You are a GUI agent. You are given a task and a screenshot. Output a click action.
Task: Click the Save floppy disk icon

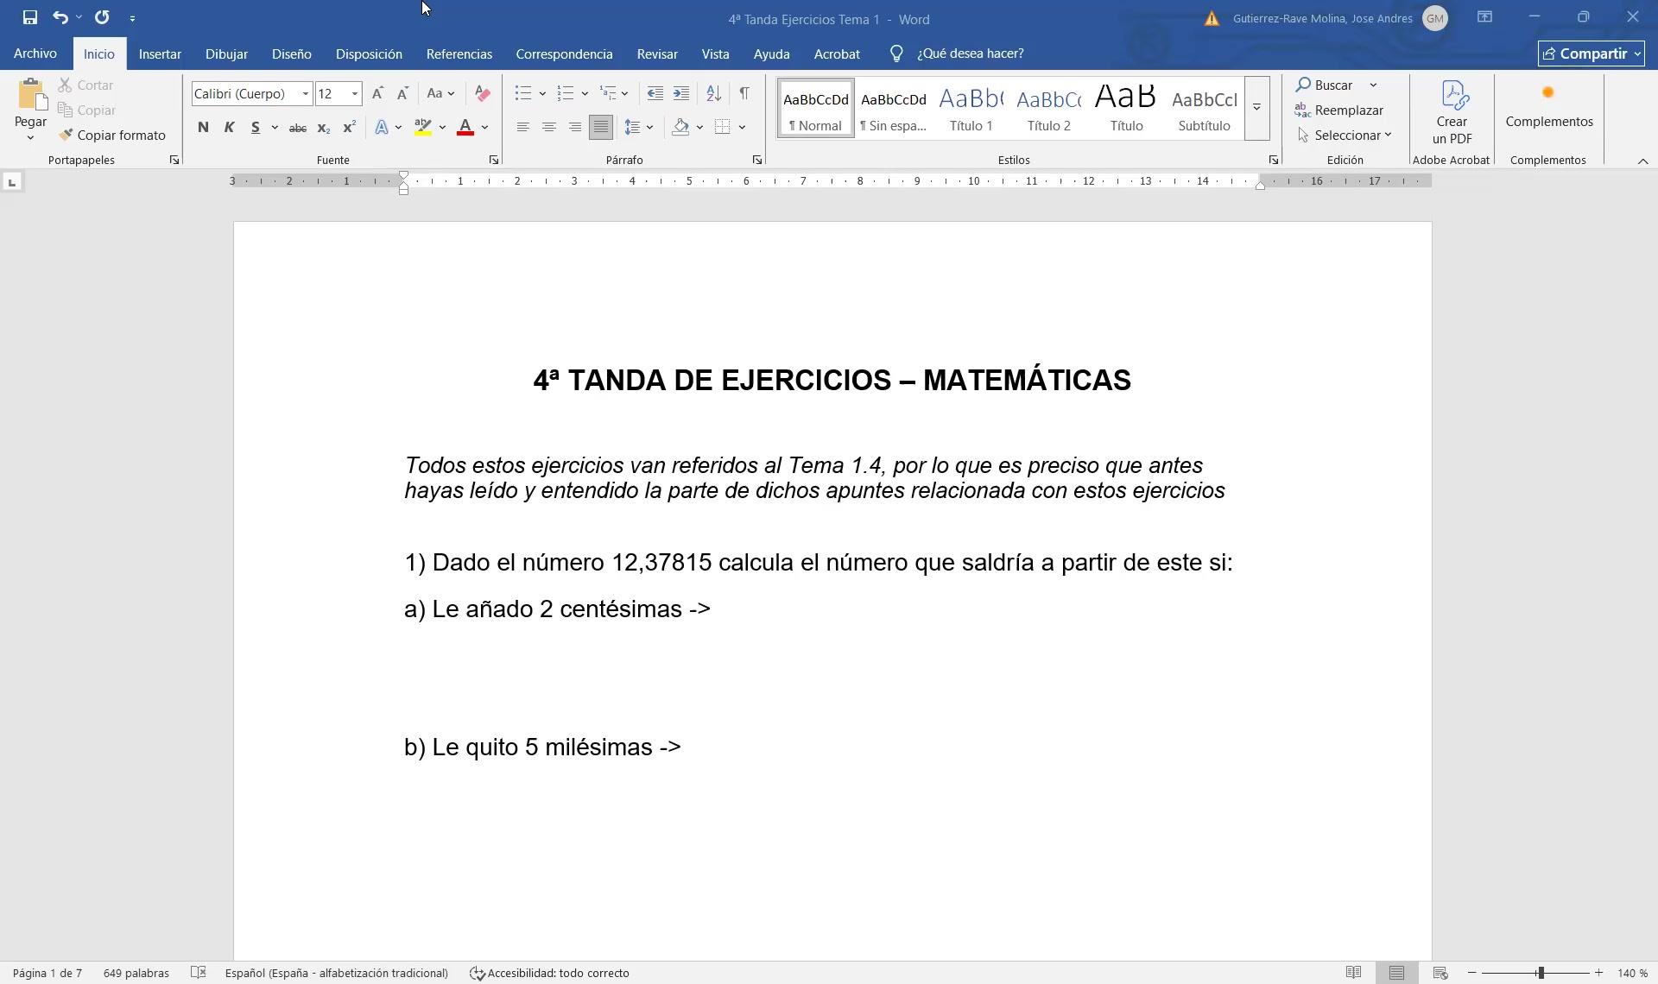point(29,17)
